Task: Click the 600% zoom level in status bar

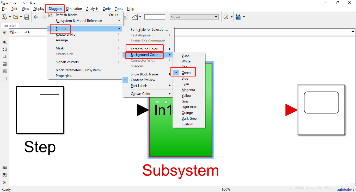Action: (x=226, y=189)
